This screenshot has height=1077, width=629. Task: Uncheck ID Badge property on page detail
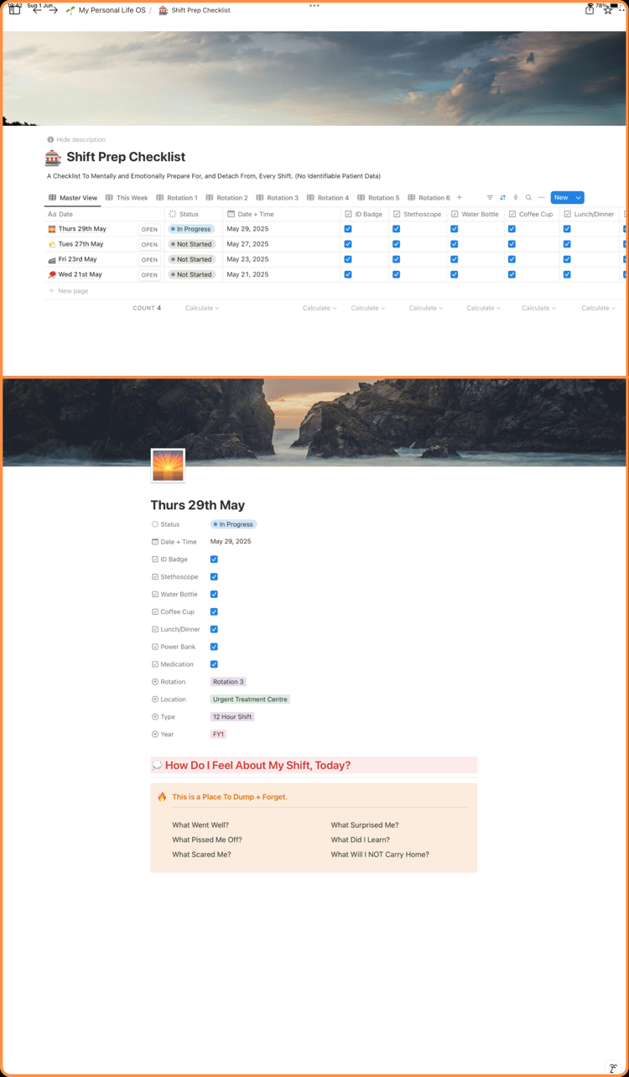(214, 559)
